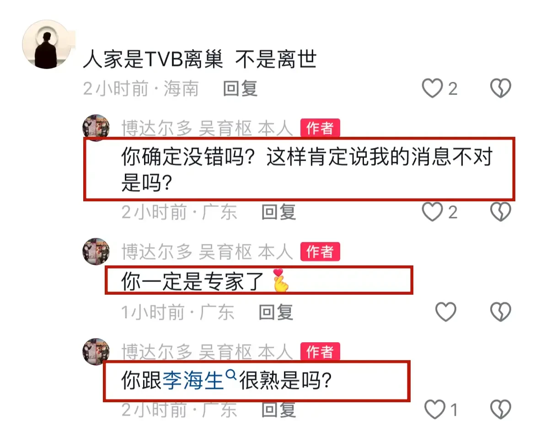
Task: Open the silhouette avatar of top commenter
Action: tap(47, 44)
